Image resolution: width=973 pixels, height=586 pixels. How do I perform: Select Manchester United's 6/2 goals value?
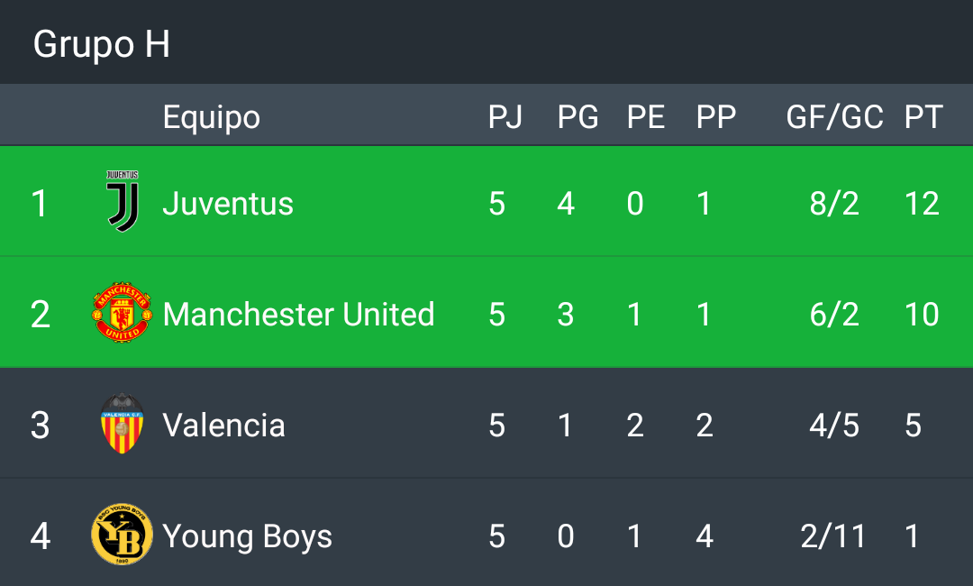point(834,315)
